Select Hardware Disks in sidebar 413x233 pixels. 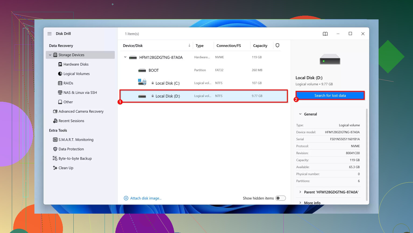[x=76, y=64]
